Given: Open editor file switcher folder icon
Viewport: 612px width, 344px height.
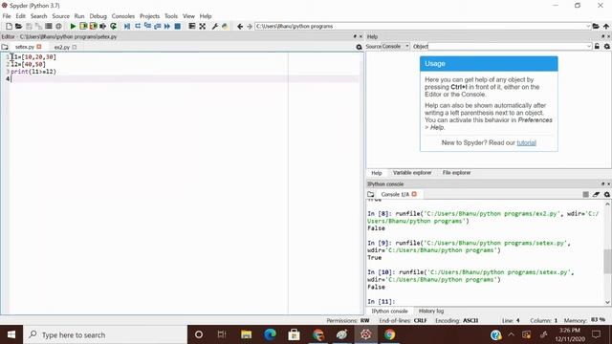Looking at the screenshot, I should (x=5, y=47).
